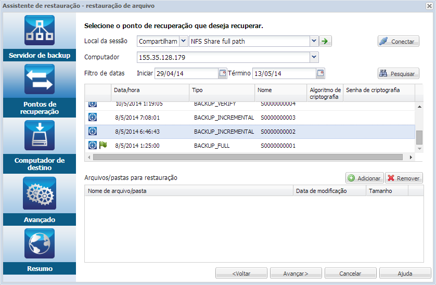
Task: Click the Tipo column header
Action: tap(221, 90)
